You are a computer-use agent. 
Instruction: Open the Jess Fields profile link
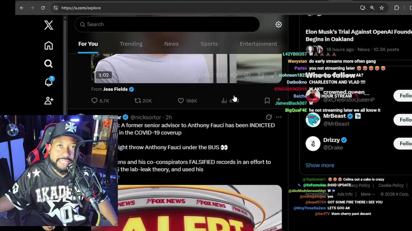click(115, 89)
